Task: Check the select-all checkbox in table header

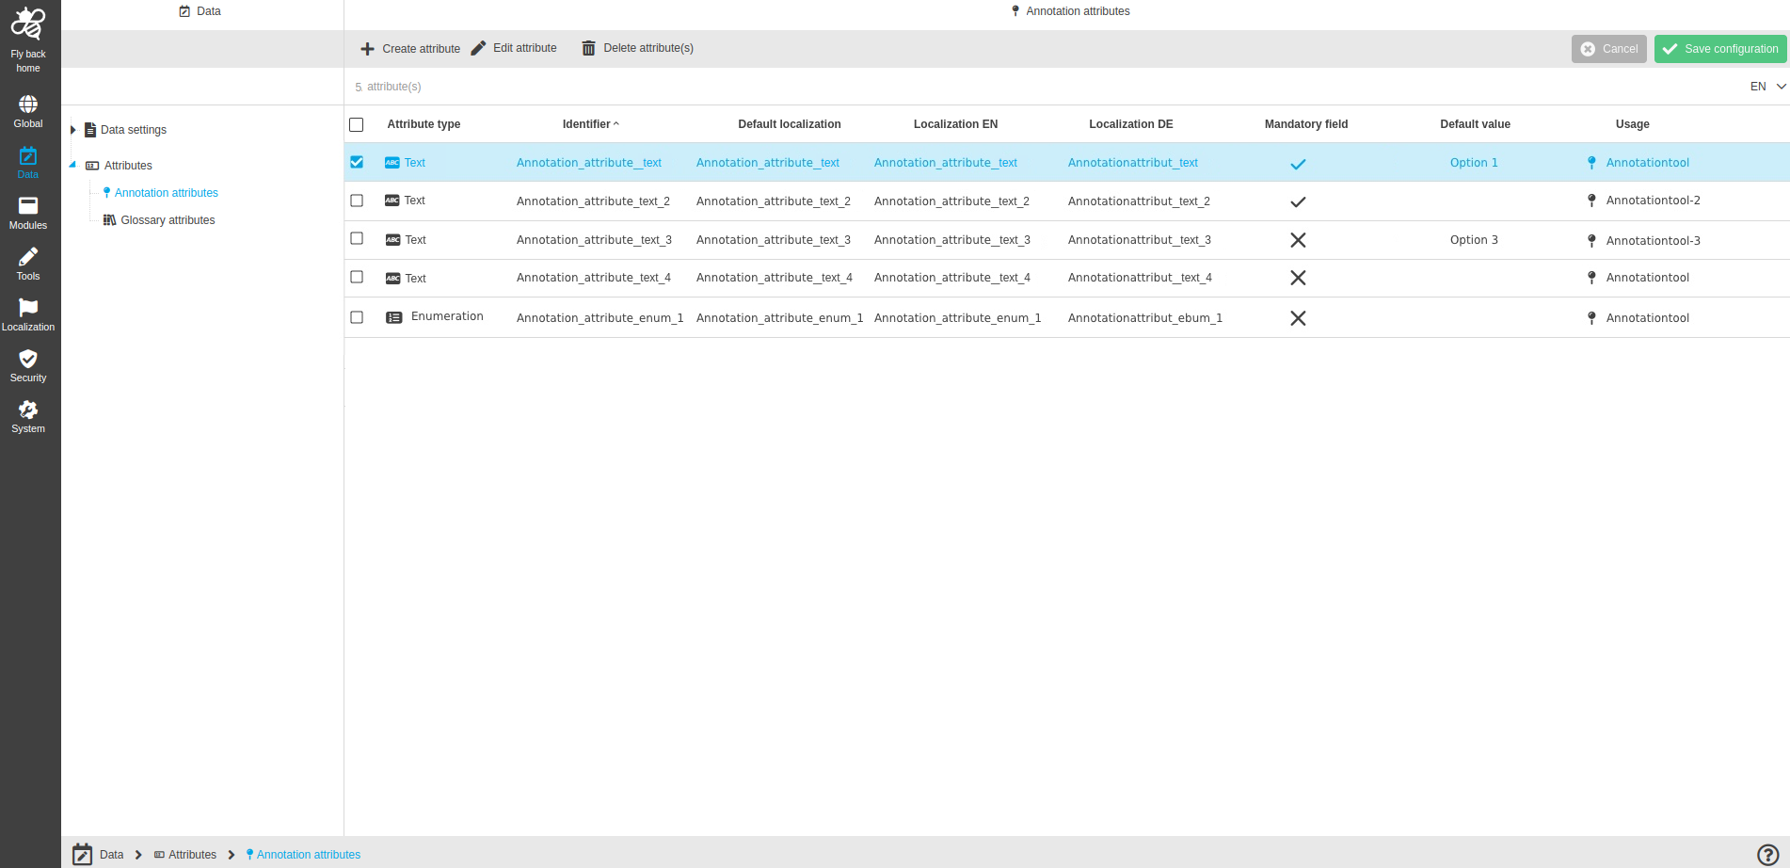Action: pos(357,124)
